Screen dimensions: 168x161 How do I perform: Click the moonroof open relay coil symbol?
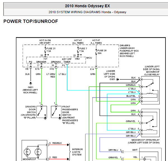click(150, 130)
